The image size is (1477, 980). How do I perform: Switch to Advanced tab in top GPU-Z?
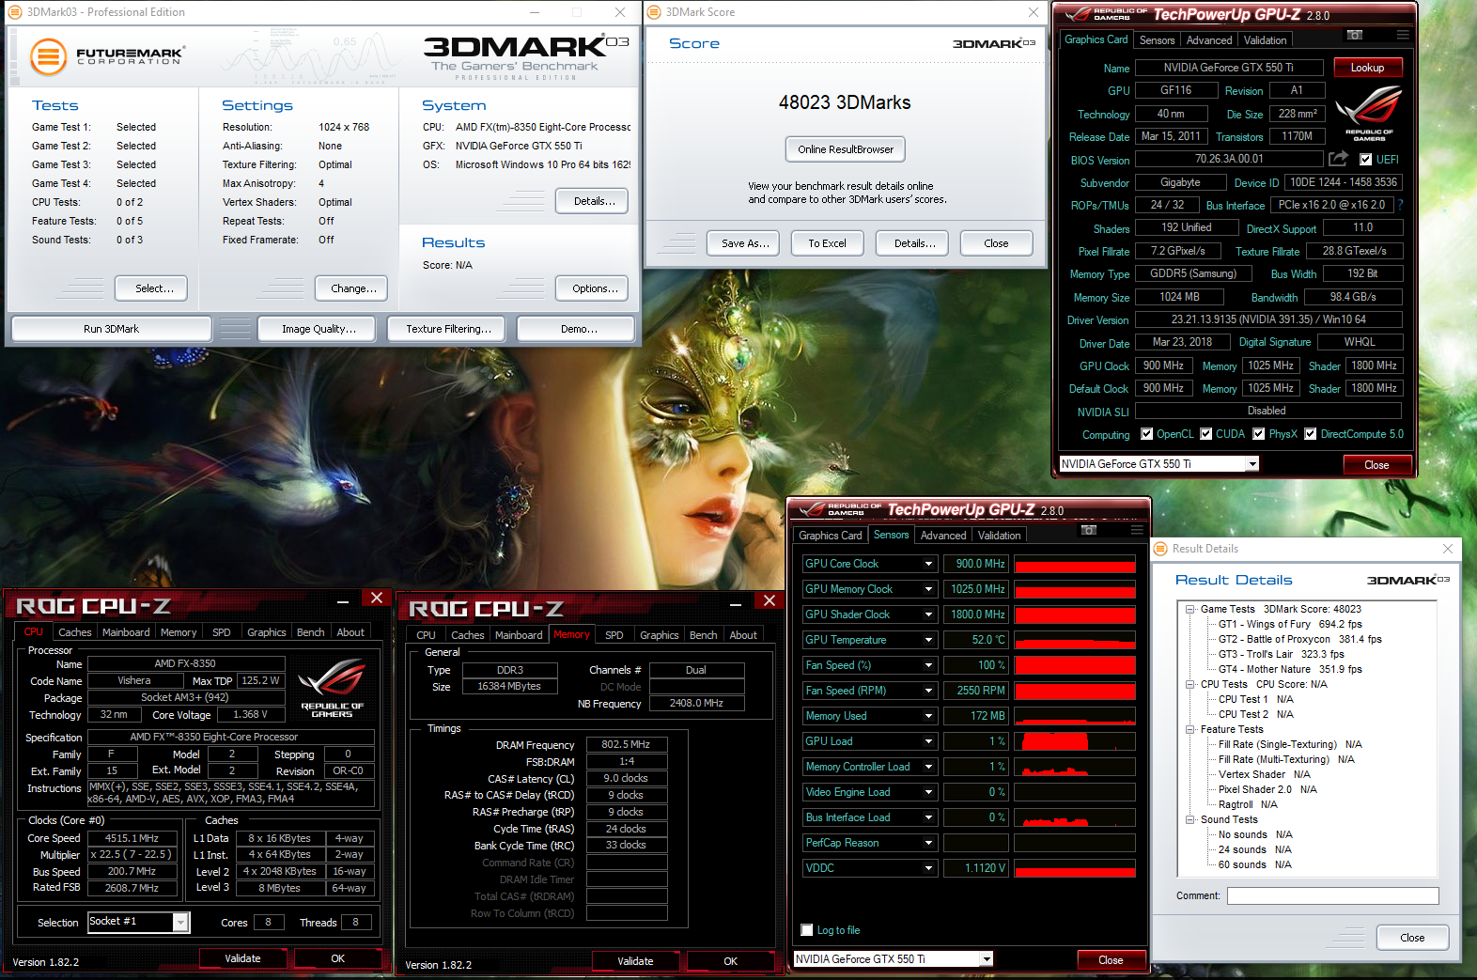click(x=1208, y=40)
